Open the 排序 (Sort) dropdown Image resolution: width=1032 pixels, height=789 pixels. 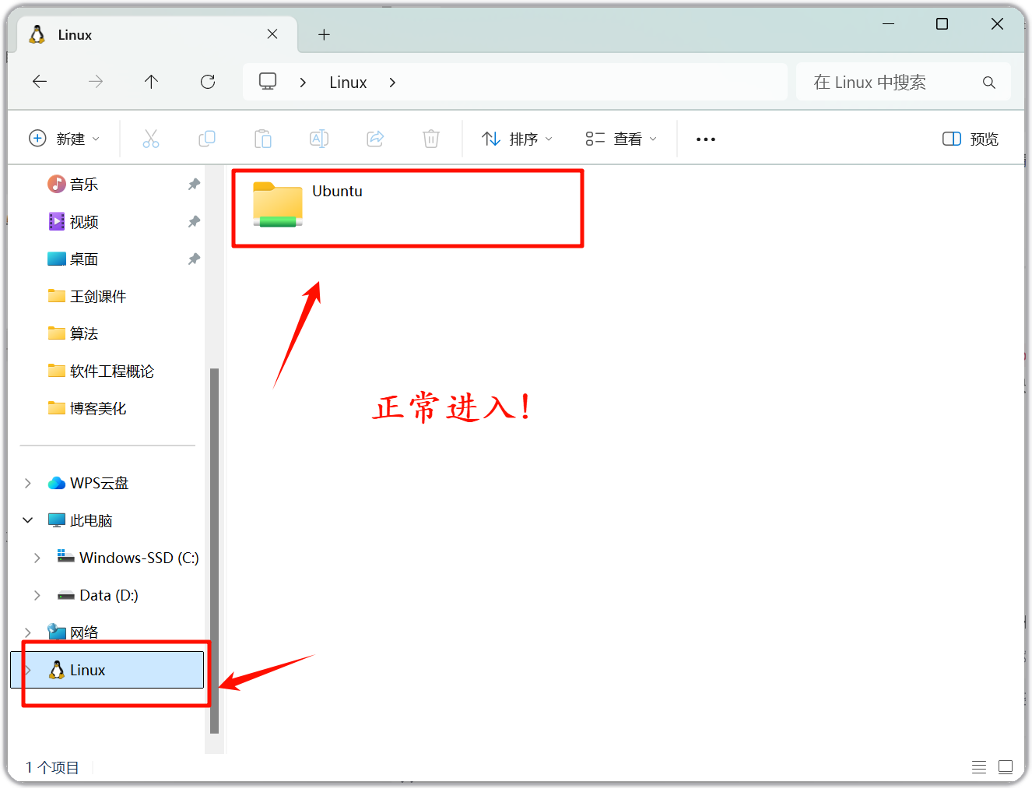click(517, 139)
